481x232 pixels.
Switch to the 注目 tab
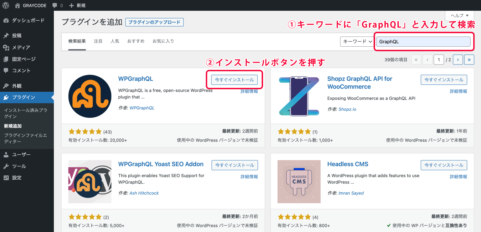pos(98,41)
